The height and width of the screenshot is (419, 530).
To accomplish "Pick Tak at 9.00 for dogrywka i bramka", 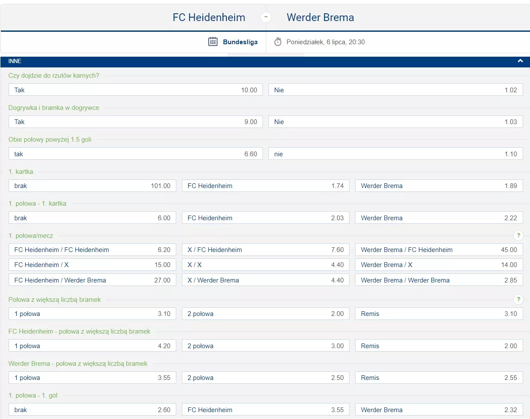I will click(x=136, y=121).
